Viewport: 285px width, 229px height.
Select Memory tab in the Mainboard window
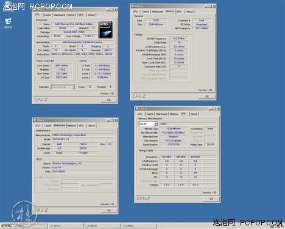(72, 126)
